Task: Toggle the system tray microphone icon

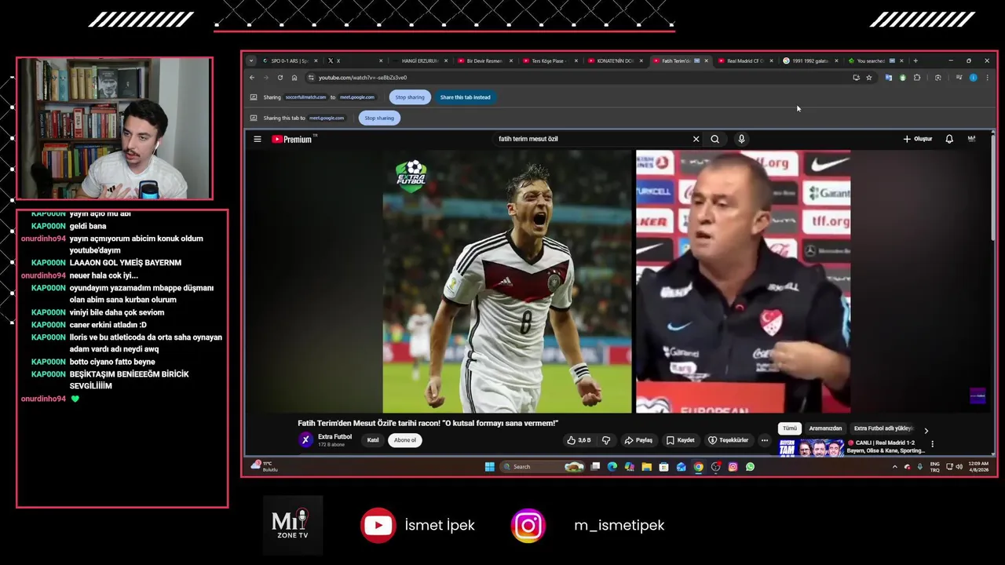Action: pos(919,467)
